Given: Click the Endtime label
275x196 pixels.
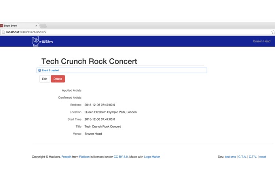Looking at the screenshot, I should [x=76, y=105].
